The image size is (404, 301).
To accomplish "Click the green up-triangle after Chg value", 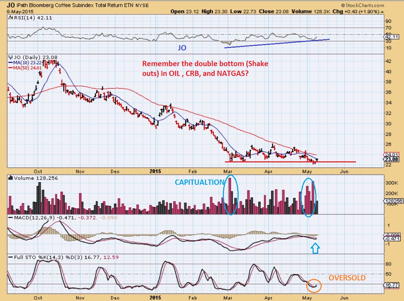I will (382, 12).
